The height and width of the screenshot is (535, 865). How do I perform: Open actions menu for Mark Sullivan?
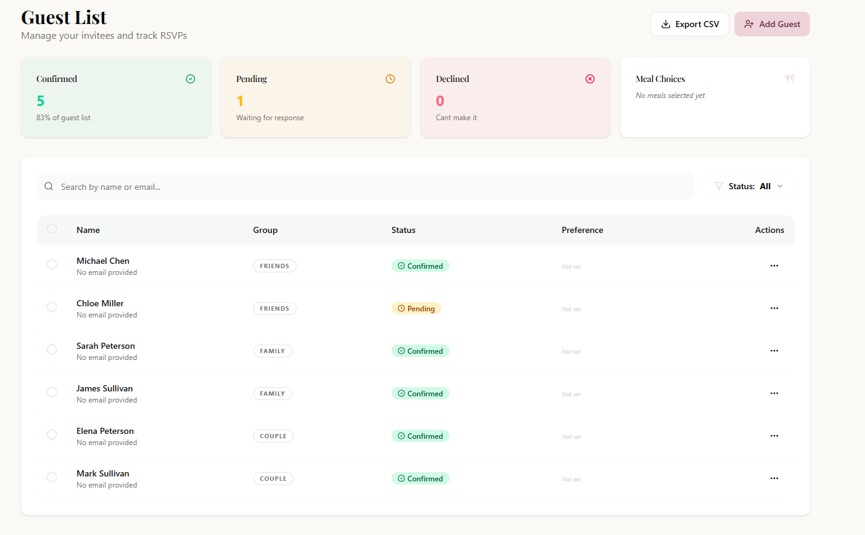click(x=774, y=478)
